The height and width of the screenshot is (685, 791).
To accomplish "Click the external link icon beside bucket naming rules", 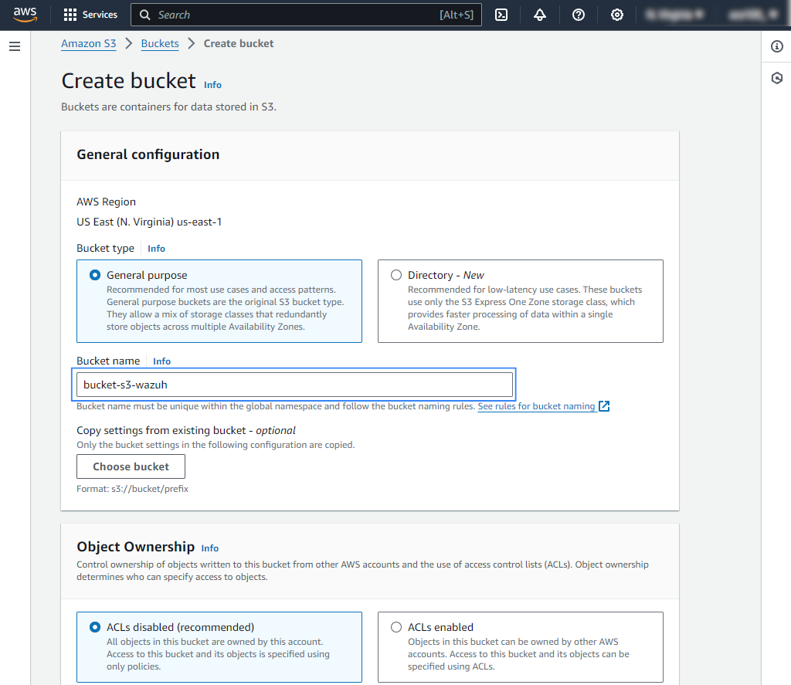I will pos(605,405).
